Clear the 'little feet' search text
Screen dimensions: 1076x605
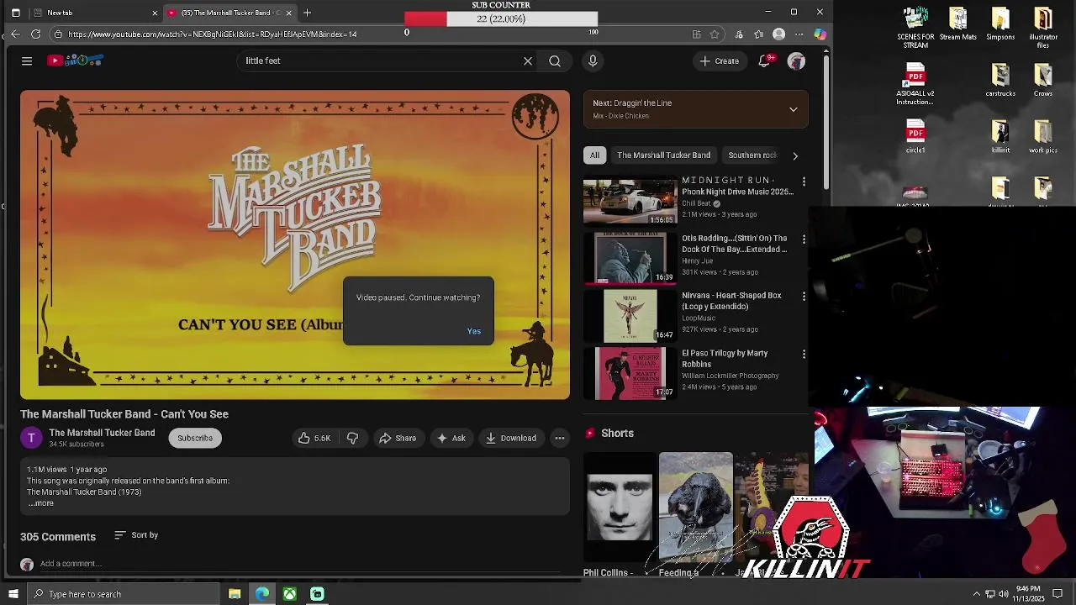tap(528, 60)
